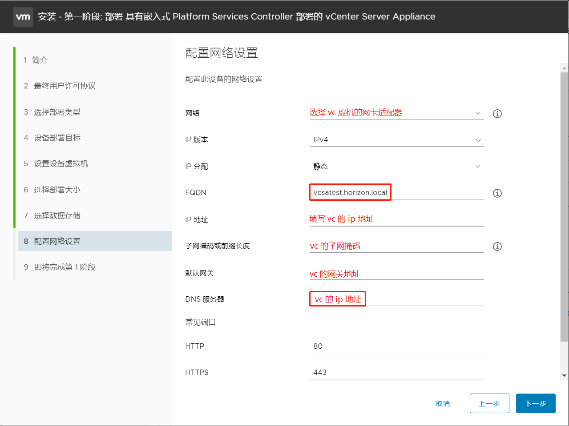This screenshot has height=426, width=569.
Task: Open info icon beside 子网掩码或前缀长度 field
Action: pos(497,247)
